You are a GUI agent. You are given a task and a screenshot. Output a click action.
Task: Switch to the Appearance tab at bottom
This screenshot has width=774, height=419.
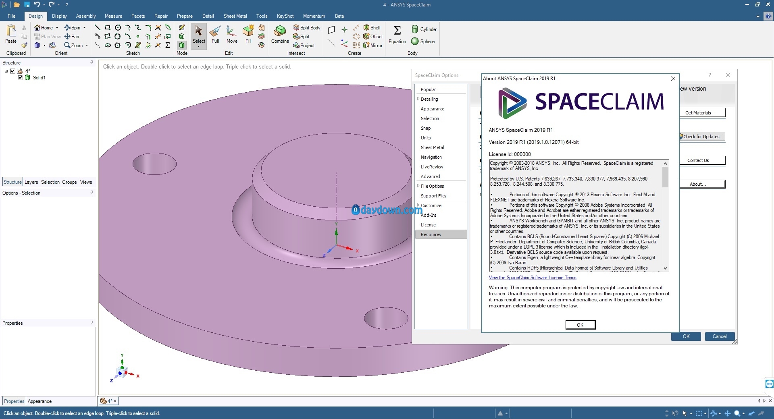(x=40, y=401)
